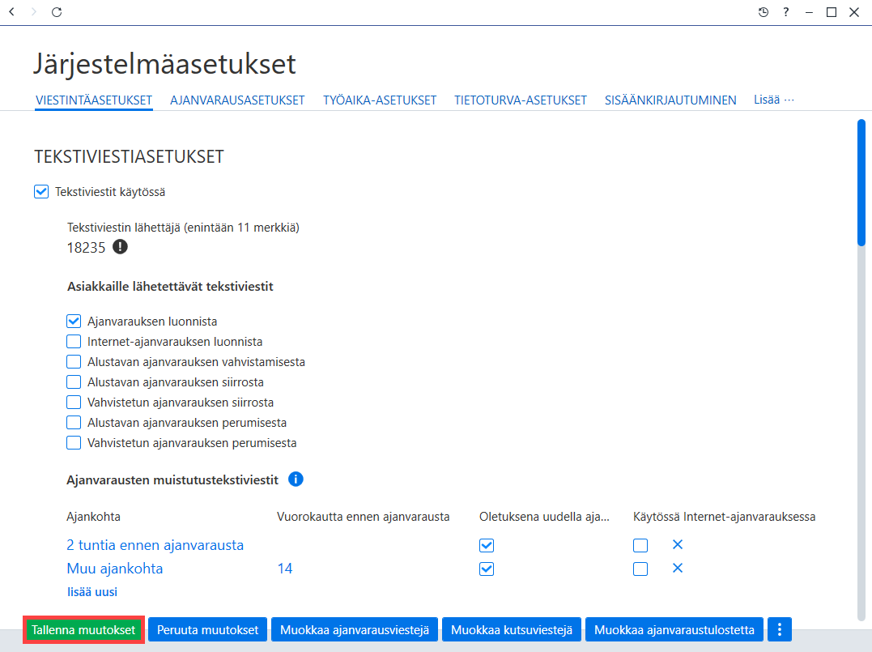Viewport: 872px width, 652px height.
Task: Expand the Lisää tabs overflow menu
Action: click(x=773, y=100)
